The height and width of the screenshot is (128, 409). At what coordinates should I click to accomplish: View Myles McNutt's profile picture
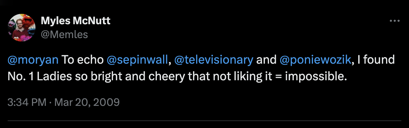[22, 28]
